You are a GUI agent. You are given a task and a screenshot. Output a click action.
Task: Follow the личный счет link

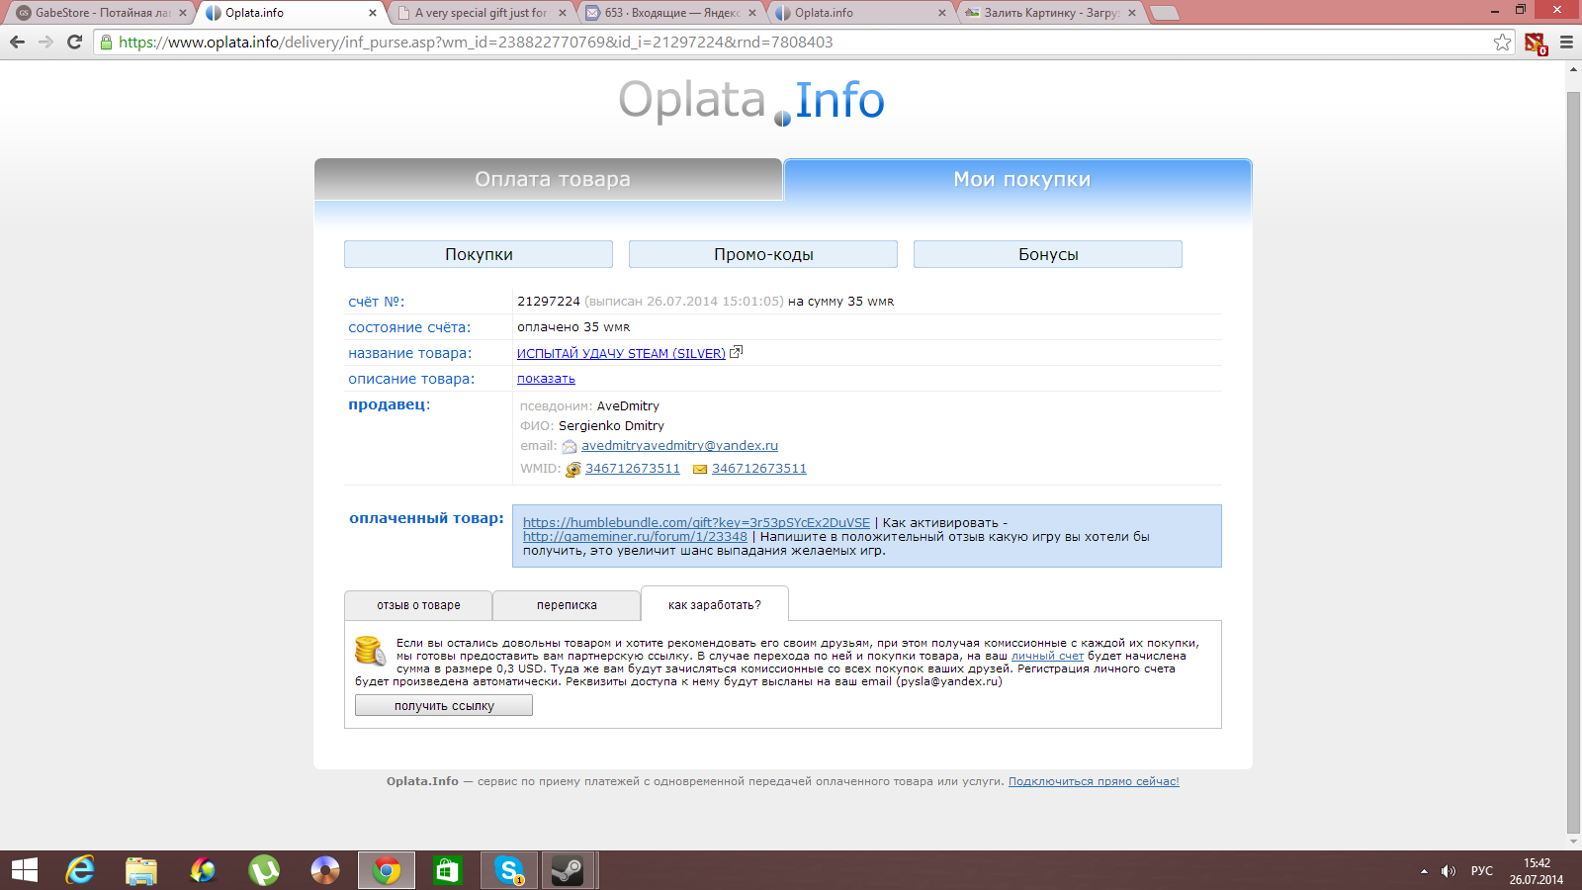click(x=1047, y=656)
